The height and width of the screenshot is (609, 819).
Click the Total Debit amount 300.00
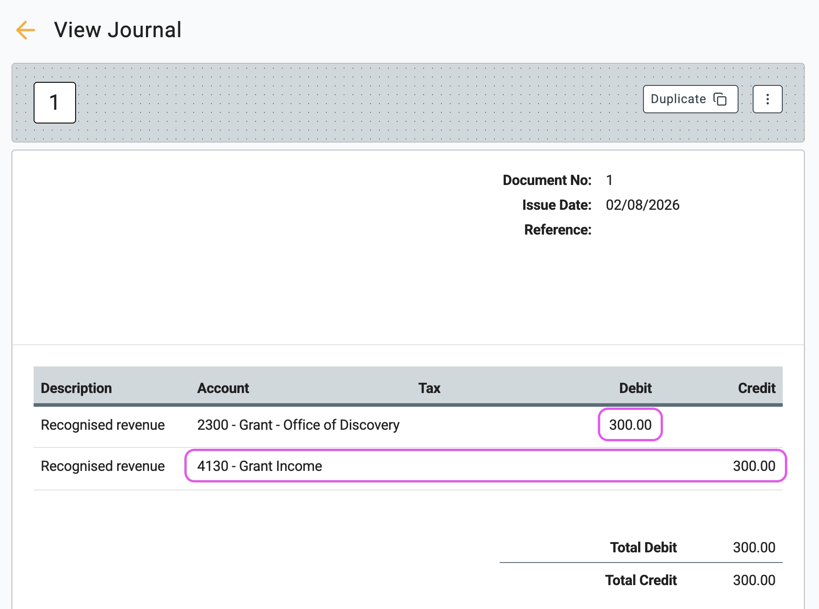point(754,547)
